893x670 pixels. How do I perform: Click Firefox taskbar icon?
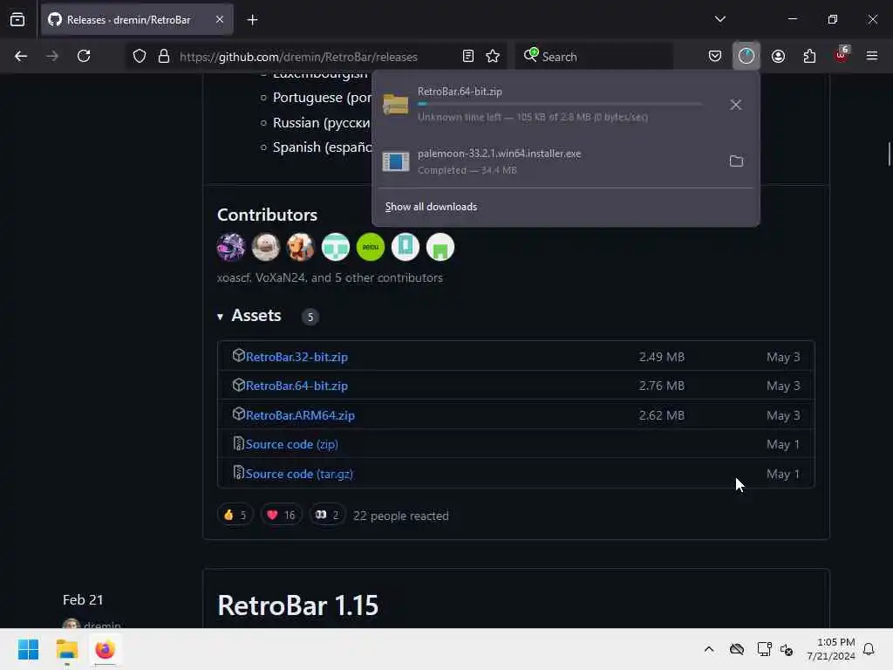[105, 649]
